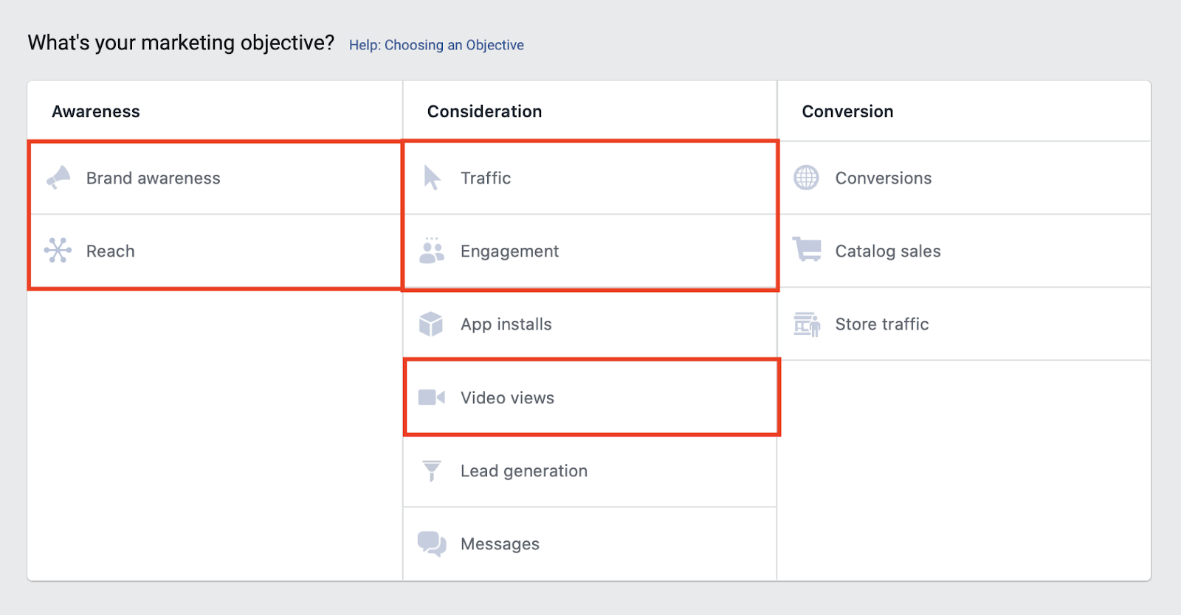Click the Reach network icon
The image size is (1181, 615).
tap(58, 251)
